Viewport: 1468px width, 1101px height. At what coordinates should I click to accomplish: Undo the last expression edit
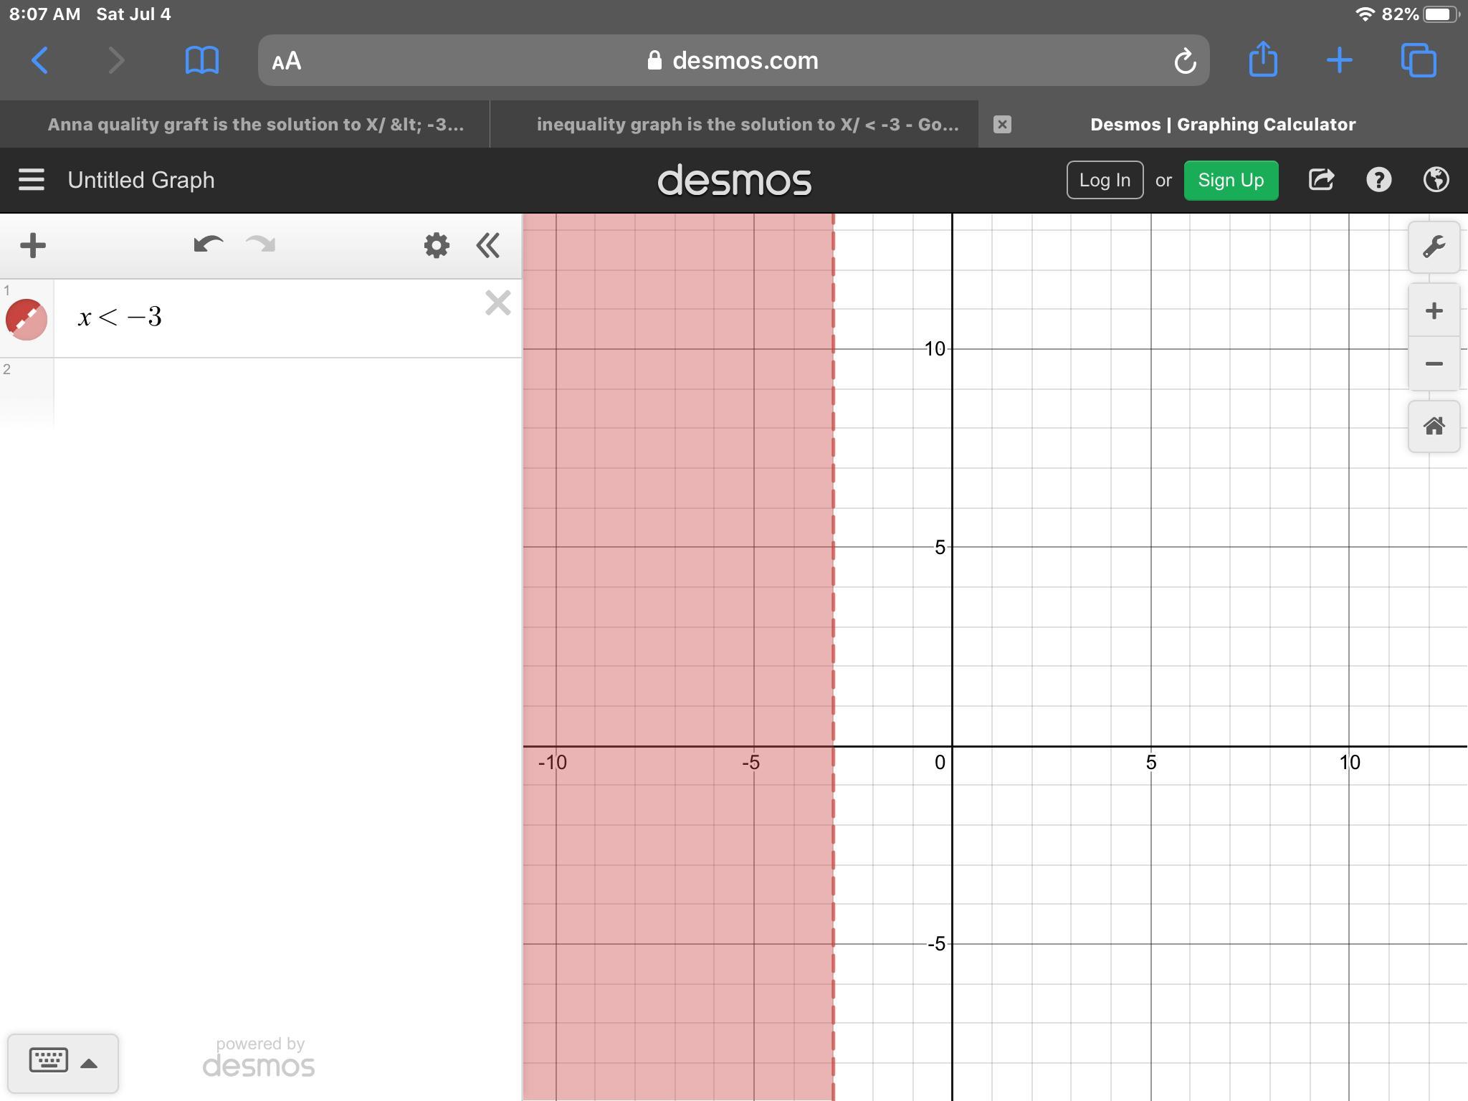point(208,245)
